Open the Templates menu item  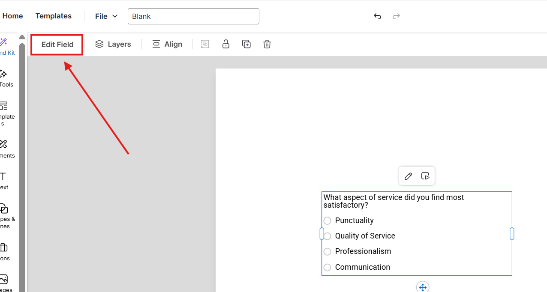54,16
